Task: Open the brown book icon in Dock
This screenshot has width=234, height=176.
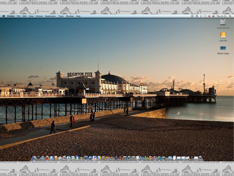Action: point(56,158)
